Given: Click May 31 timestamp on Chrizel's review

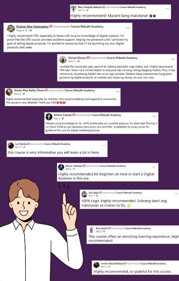Looking at the screenshot, I should pos(72,61).
